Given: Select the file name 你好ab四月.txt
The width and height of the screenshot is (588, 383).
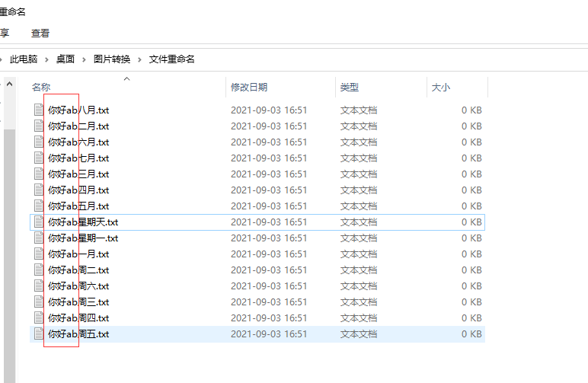Looking at the screenshot, I should (78, 190).
